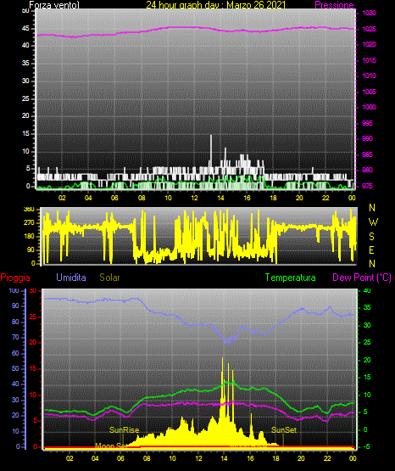The height and width of the screenshot is (471, 395).
Task: Click the 'SunSet' marker label
Action: click(x=284, y=430)
